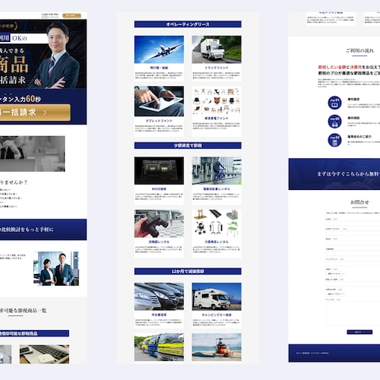Click the 電動自転車レンタル card title
This screenshot has height=380, width=380.
[216, 189]
